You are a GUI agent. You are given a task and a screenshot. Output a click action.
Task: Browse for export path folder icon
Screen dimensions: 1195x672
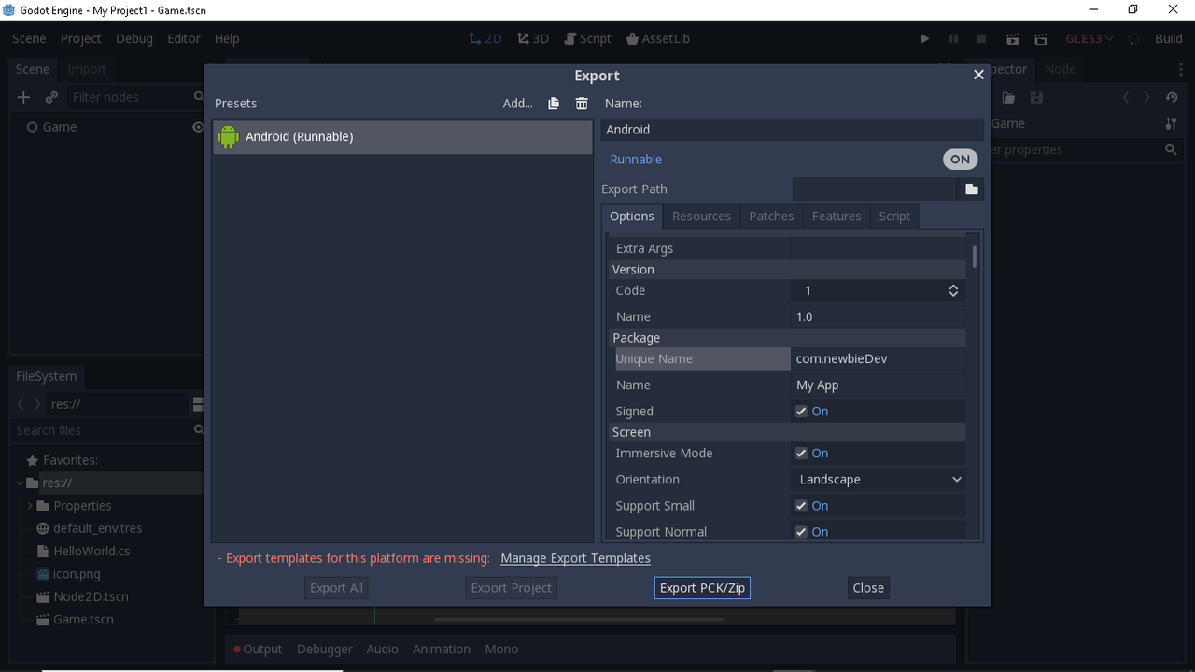(x=972, y=189)
